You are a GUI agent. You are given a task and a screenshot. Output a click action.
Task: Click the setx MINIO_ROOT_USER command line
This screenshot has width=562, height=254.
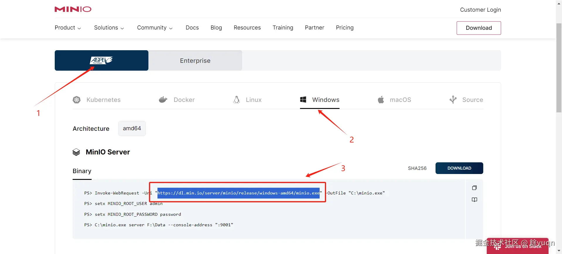coord(123,203)
